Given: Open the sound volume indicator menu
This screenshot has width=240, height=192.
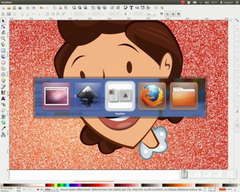Looking at the screenshot, I should (207, 2).
